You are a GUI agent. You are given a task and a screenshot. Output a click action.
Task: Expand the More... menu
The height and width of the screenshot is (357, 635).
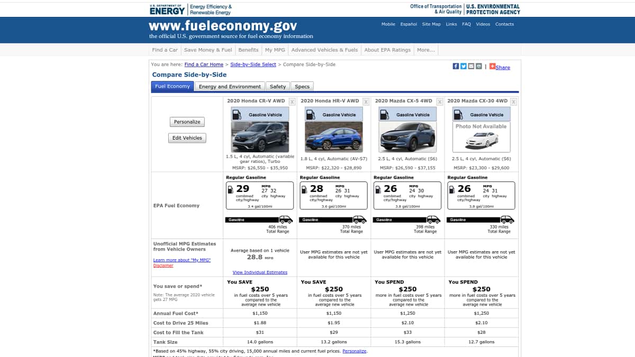pyautogui.click(x=426, y=50)
